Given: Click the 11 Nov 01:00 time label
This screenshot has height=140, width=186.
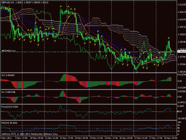Looking at the screenshot, I should click(52, 138).
